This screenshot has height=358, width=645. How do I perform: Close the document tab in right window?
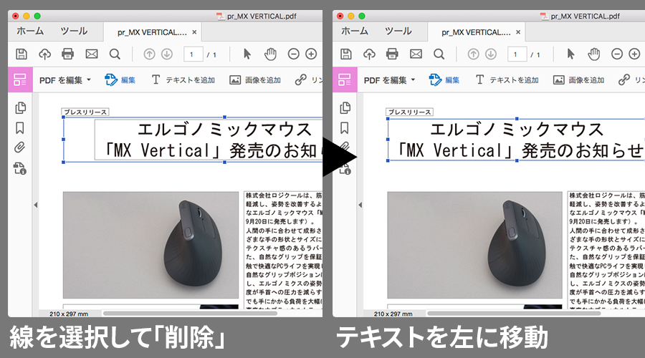pyautogui.click(x=518, y=32)
